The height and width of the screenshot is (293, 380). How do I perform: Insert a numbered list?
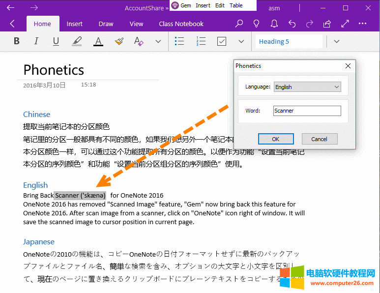tap(201, 41)
